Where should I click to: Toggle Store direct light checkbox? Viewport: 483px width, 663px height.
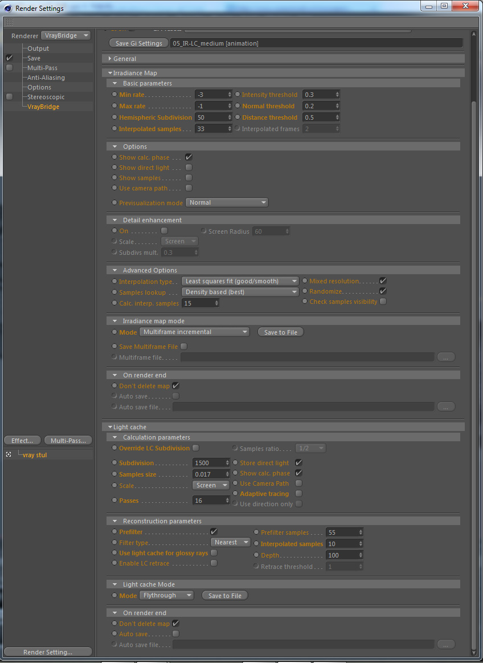tap(299, 463)
